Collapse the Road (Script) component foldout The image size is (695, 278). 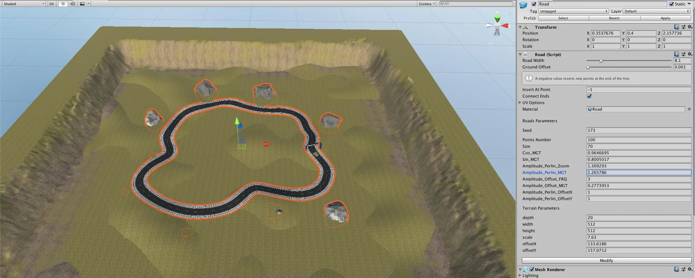coord(520,54)
